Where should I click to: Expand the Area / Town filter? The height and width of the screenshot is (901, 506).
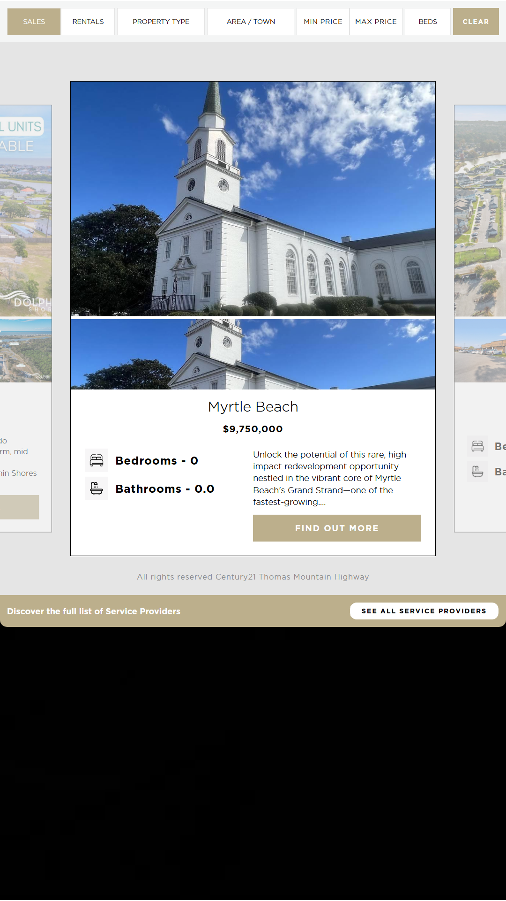(251, 22)
